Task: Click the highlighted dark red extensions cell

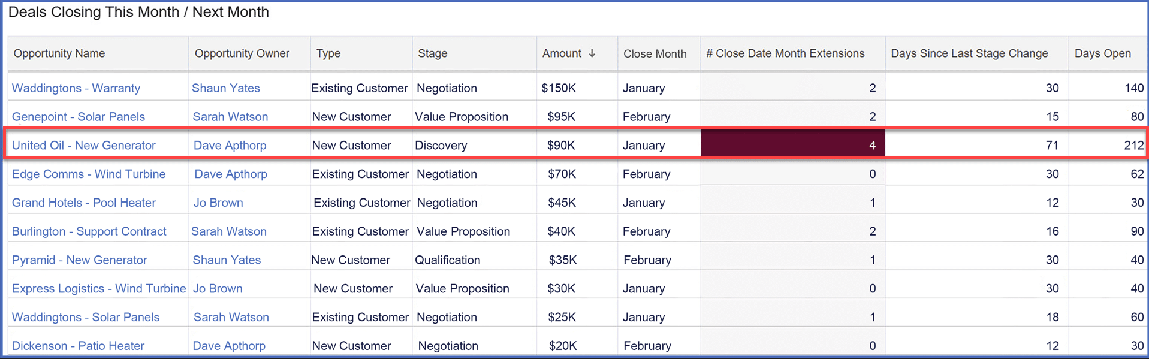Action: (x=792, y=145)
